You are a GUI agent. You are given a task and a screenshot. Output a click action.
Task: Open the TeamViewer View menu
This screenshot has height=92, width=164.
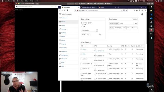coord(90,4)
